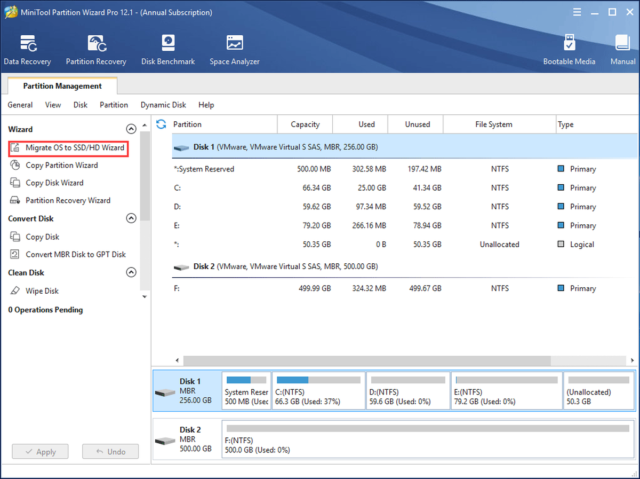Click the Convert MBR to GPT icon
640x479 pixels.
coord(15,254)
